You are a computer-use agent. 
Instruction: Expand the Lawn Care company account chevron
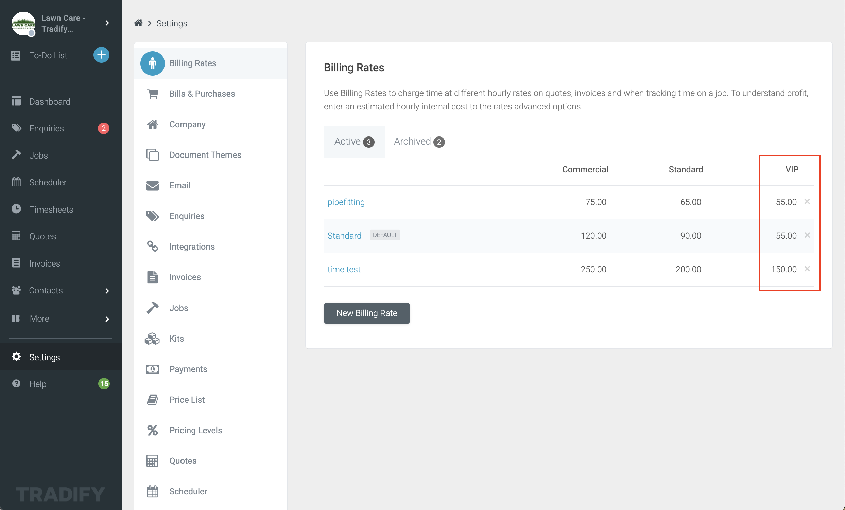(107, 23)
